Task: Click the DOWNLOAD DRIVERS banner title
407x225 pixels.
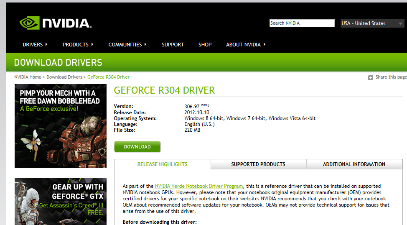Action: point(58,62)
